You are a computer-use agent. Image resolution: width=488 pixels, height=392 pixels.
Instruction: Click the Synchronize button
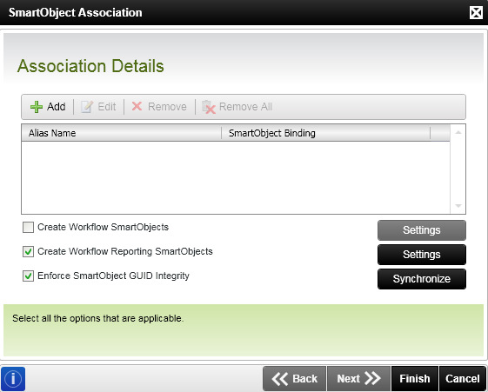point(422,279)
